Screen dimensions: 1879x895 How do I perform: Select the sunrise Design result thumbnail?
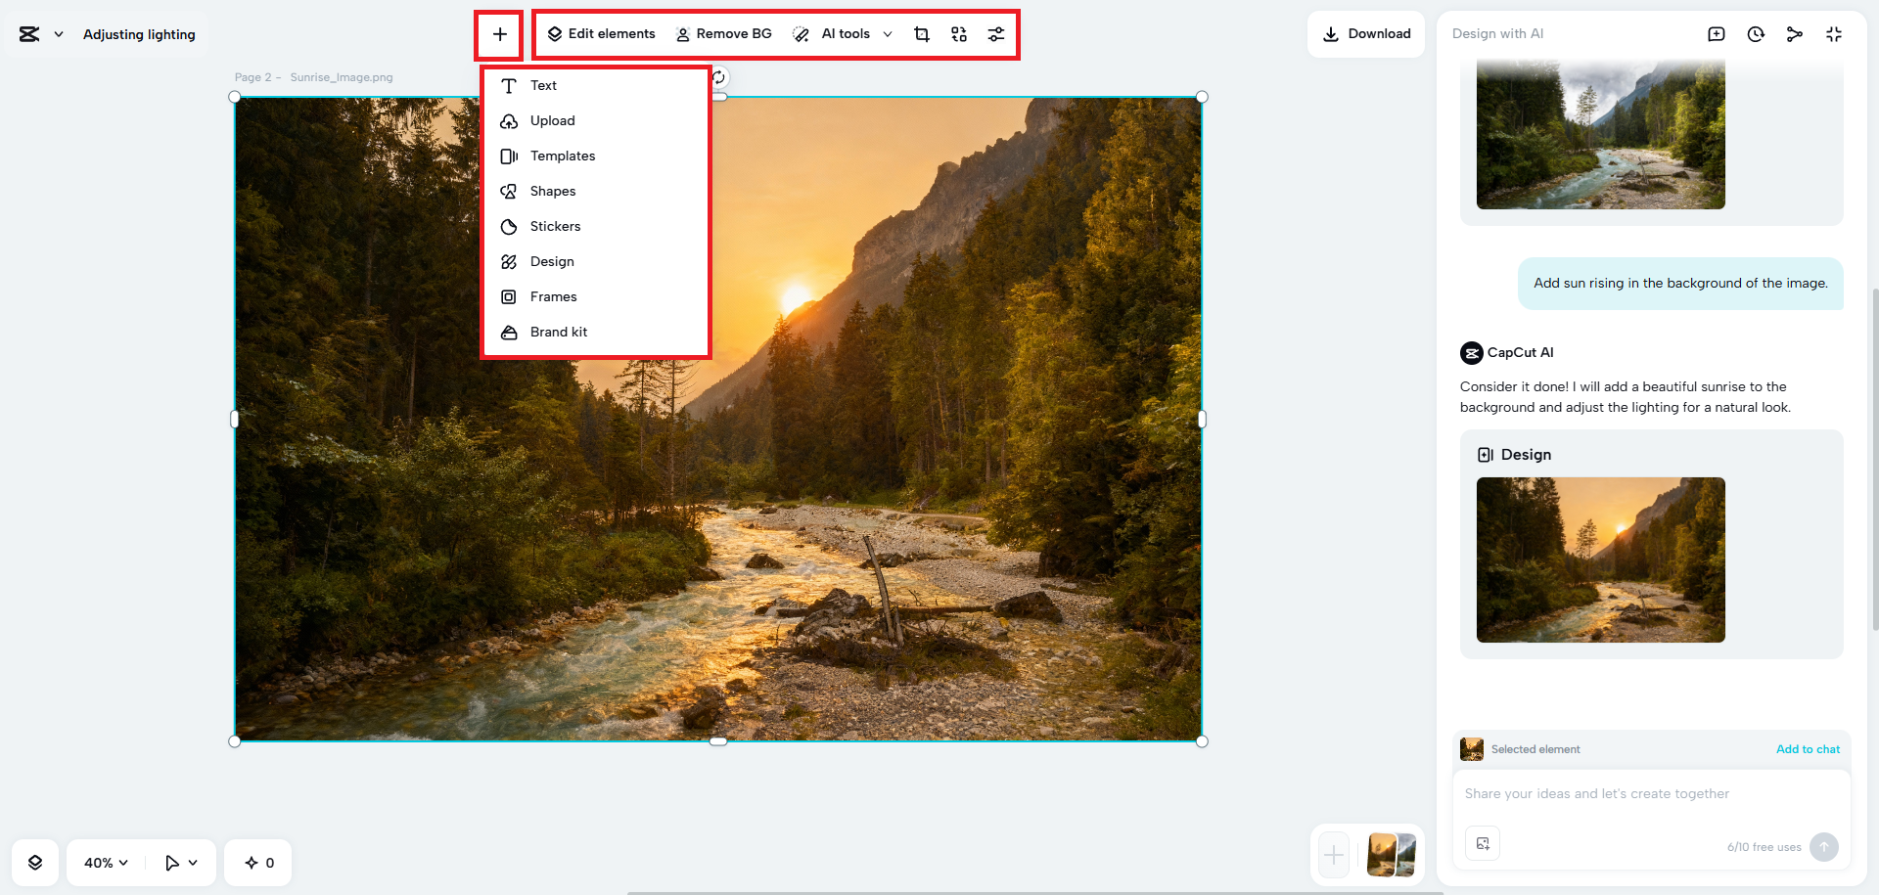pos(1601,560)
